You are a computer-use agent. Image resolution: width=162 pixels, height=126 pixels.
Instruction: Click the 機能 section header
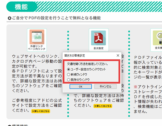pyautogui.click(x=21, y=7)
